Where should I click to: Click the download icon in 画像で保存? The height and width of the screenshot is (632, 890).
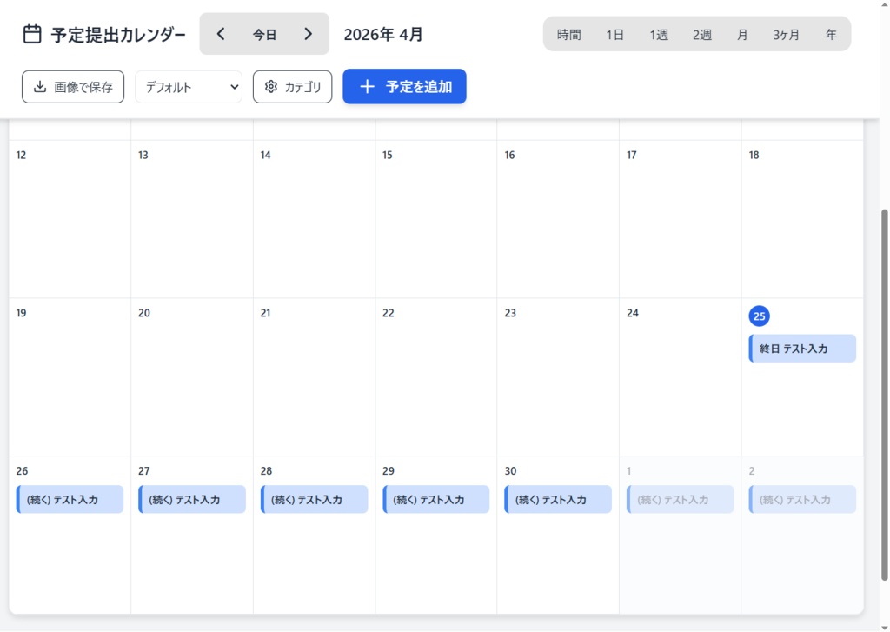39,87
